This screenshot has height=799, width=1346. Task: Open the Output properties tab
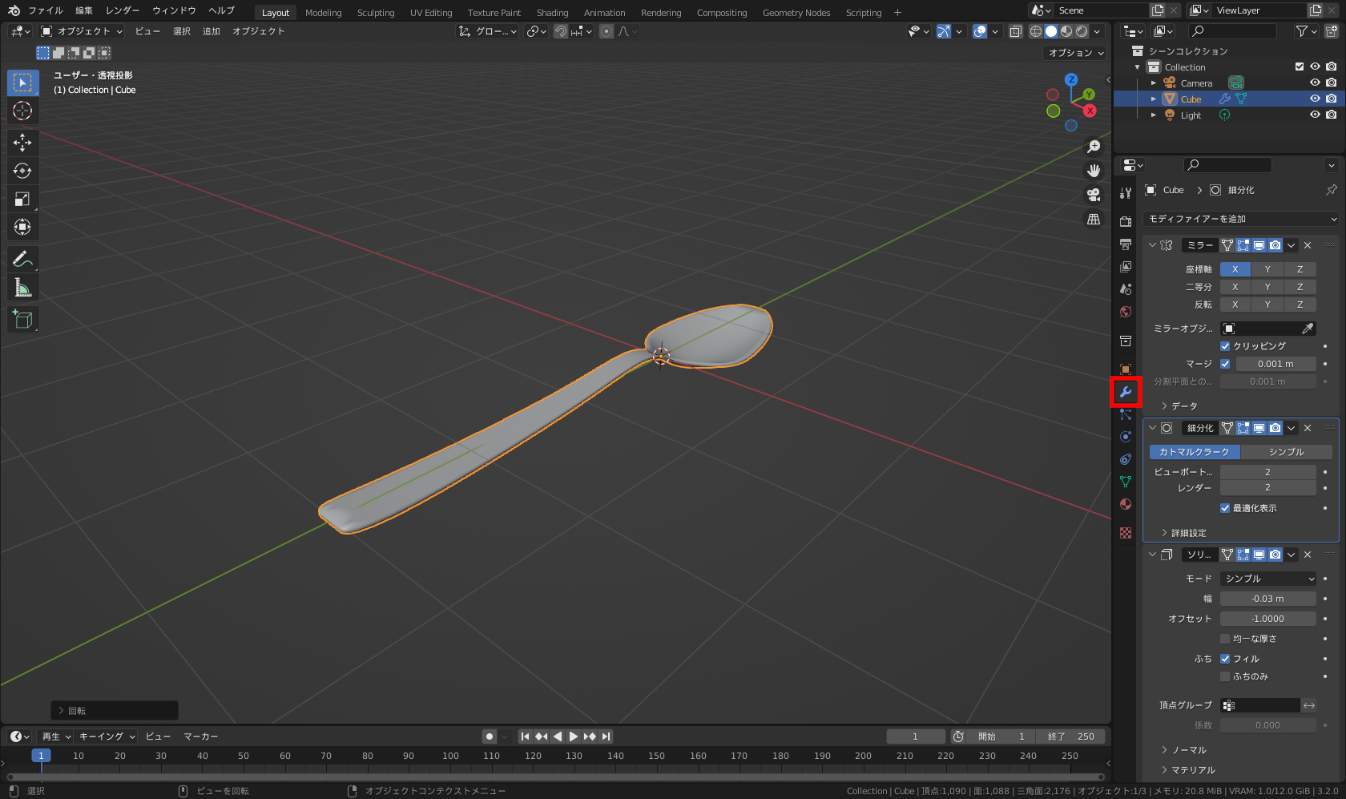[x=1126, y=244]
